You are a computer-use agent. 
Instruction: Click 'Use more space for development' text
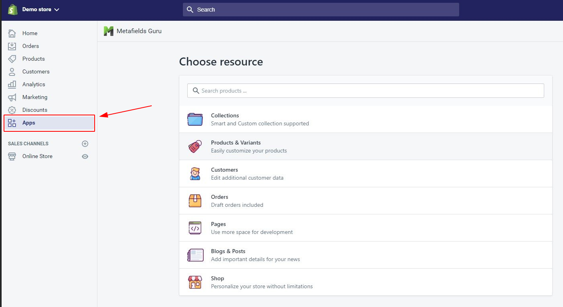[252, 232]
